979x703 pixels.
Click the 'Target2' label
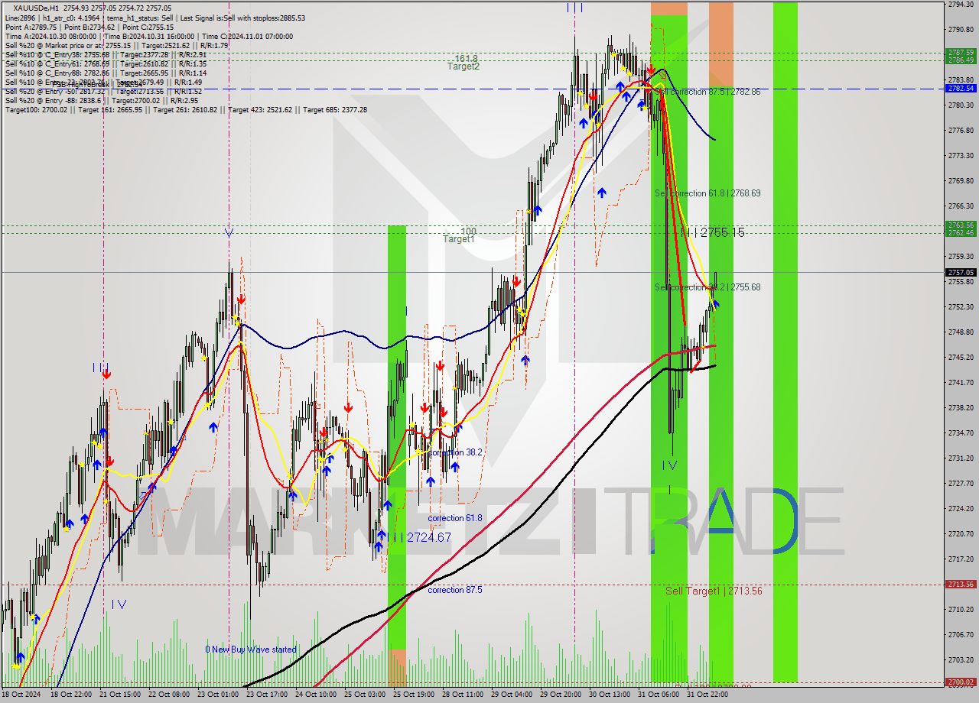tap(463, 66)
